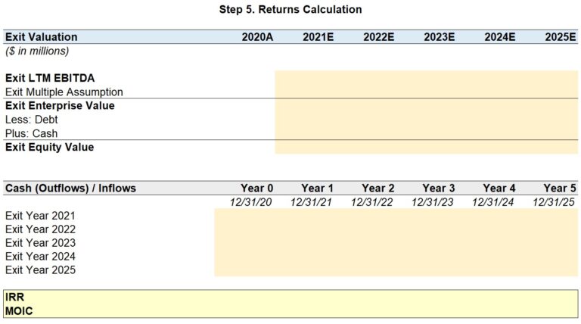Click the Less: Debt row label
Viewport: 581px width, 324px height.
(x=32, y=120)
